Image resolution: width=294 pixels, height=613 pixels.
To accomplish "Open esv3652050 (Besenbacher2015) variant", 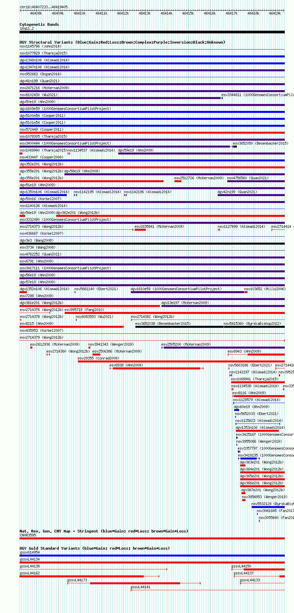I will 261,143.
